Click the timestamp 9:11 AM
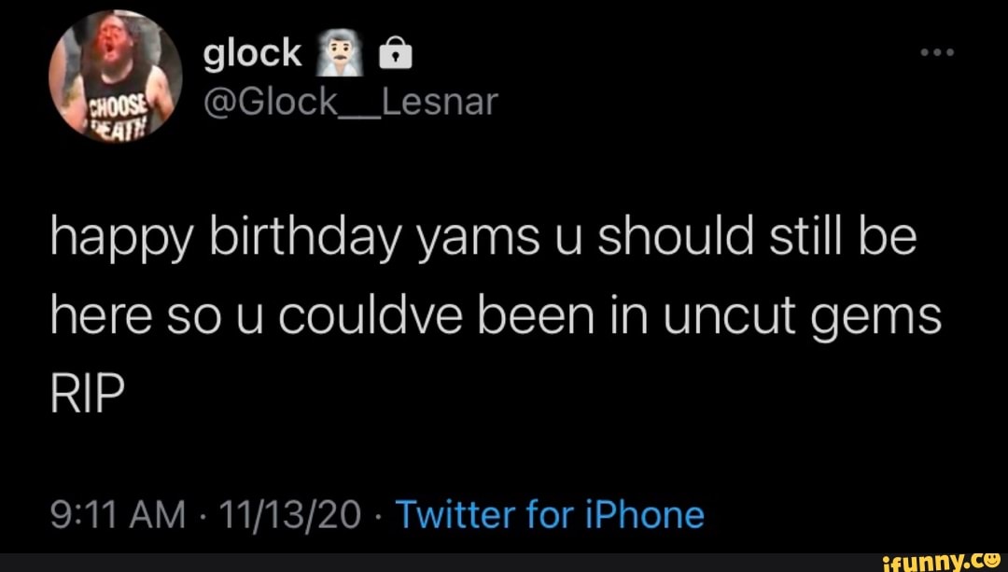The height and width of the screenshot is (572, 1008). click(117, 512)
